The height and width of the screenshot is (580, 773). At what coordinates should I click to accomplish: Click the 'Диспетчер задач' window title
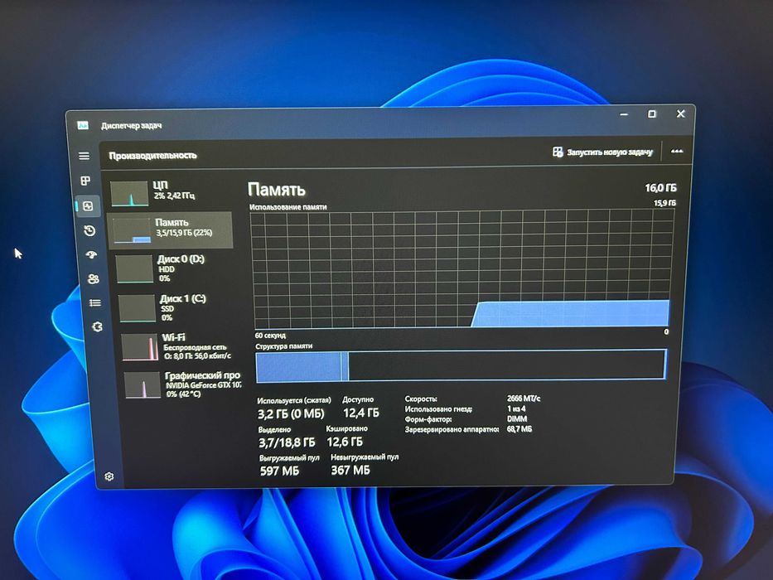(131, 126)
